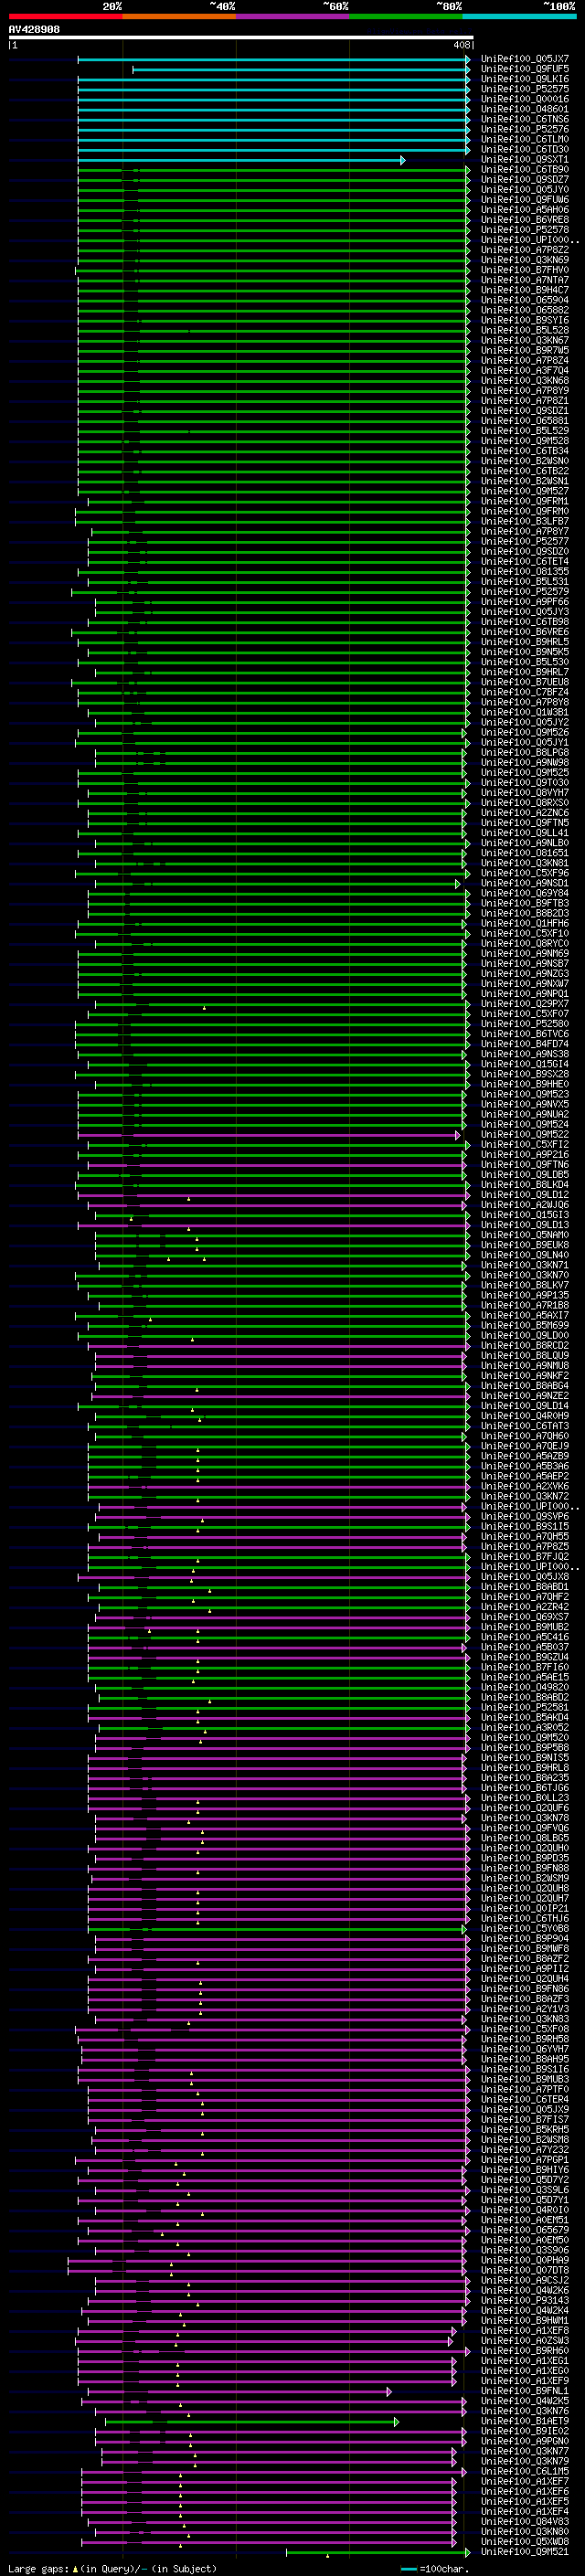Open hit UniRef100_Q05JX7
The height and width of the screenshot is (2576, 585).
[x=525, y=59]
